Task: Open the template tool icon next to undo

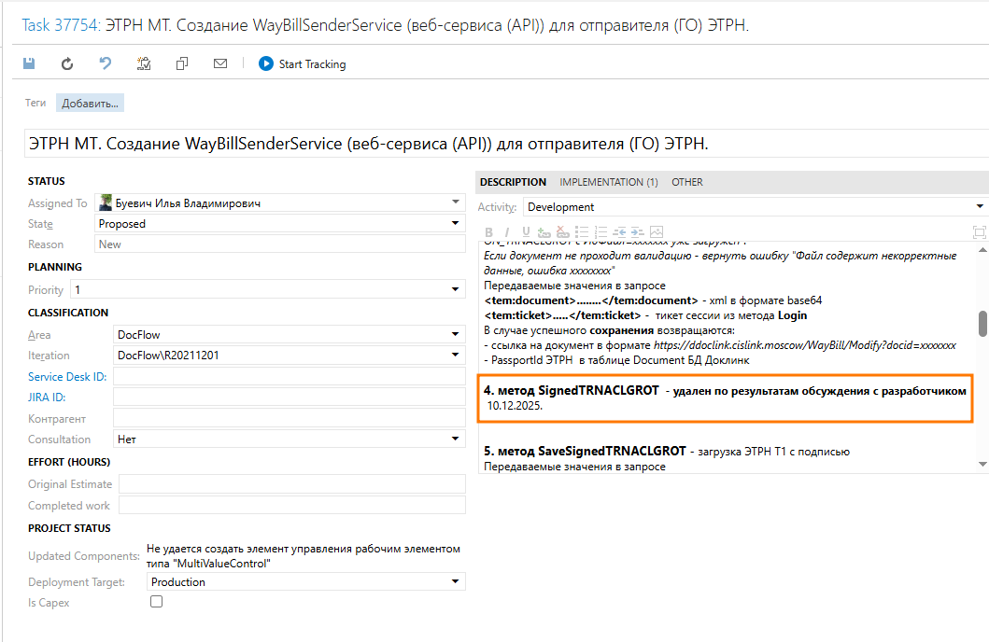Action: click(144, 63)
